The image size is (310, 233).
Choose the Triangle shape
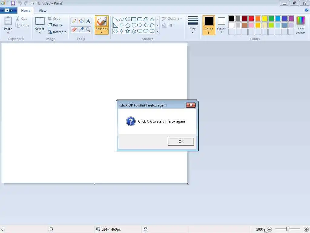(x=152, y=19)
